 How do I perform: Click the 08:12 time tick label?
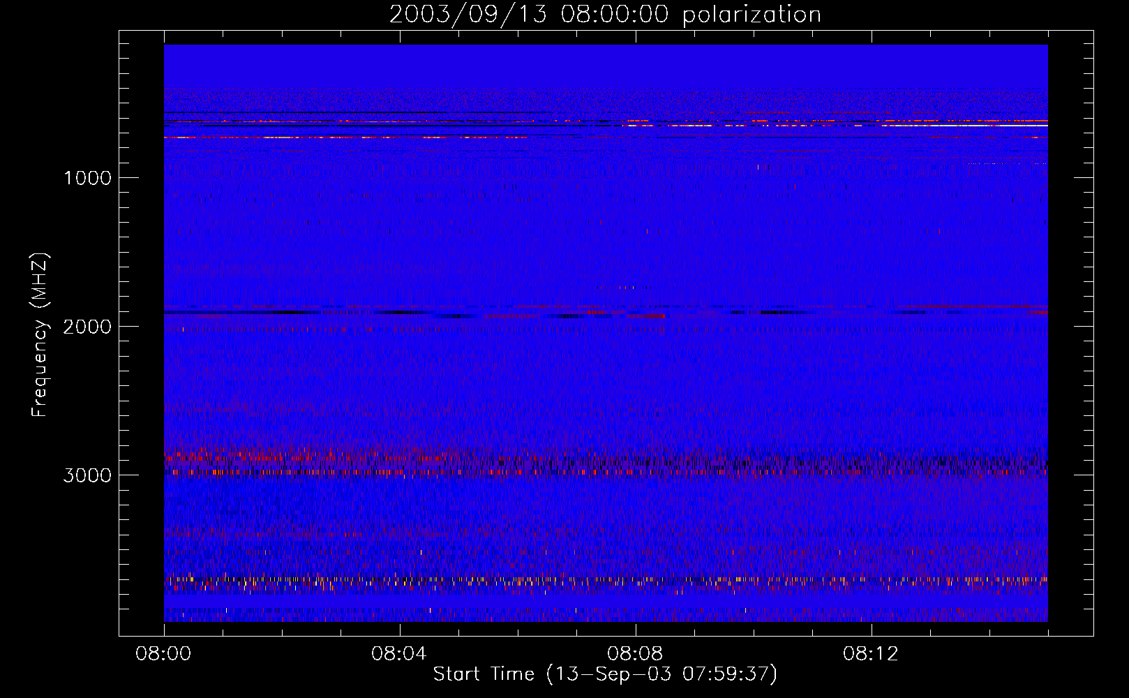(871, 654)
